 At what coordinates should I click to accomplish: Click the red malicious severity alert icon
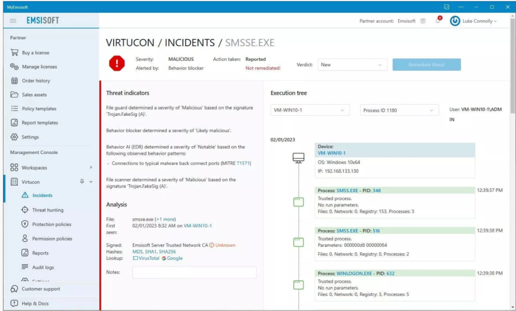click(117, 63)
